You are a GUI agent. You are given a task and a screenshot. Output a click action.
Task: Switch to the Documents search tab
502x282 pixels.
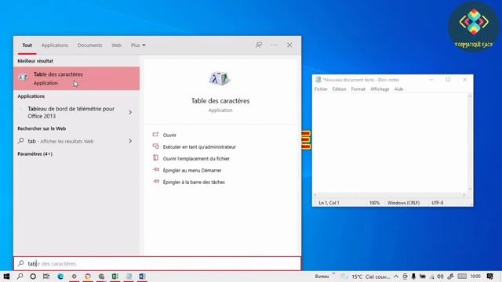tap(89, 45)
